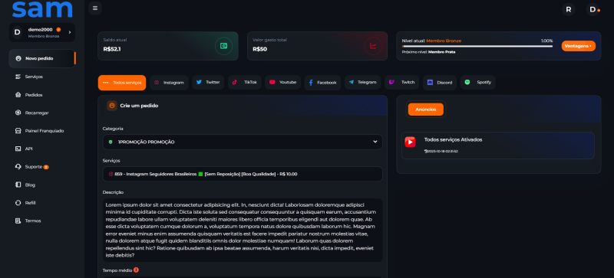
Task: Click the Descrição text area
Action: (243, 230)
